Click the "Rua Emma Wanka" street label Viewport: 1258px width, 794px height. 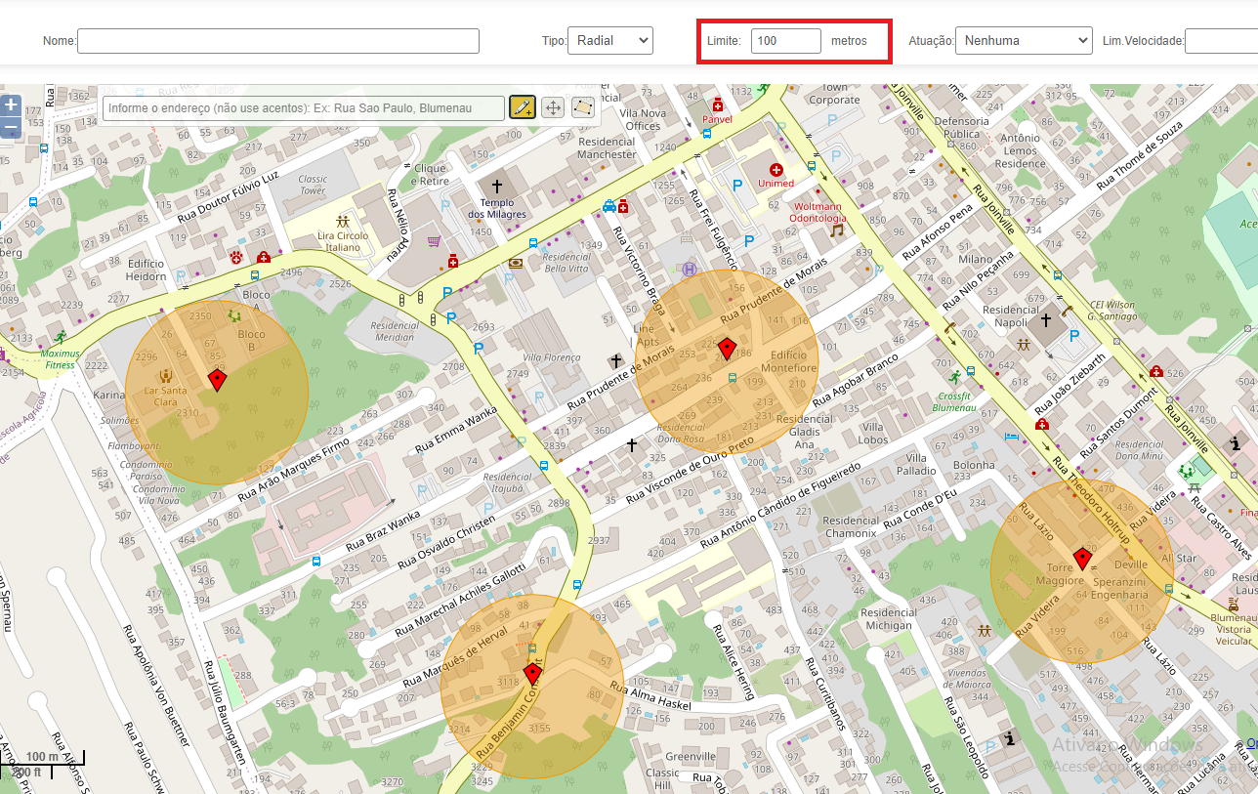pos(455,431)
